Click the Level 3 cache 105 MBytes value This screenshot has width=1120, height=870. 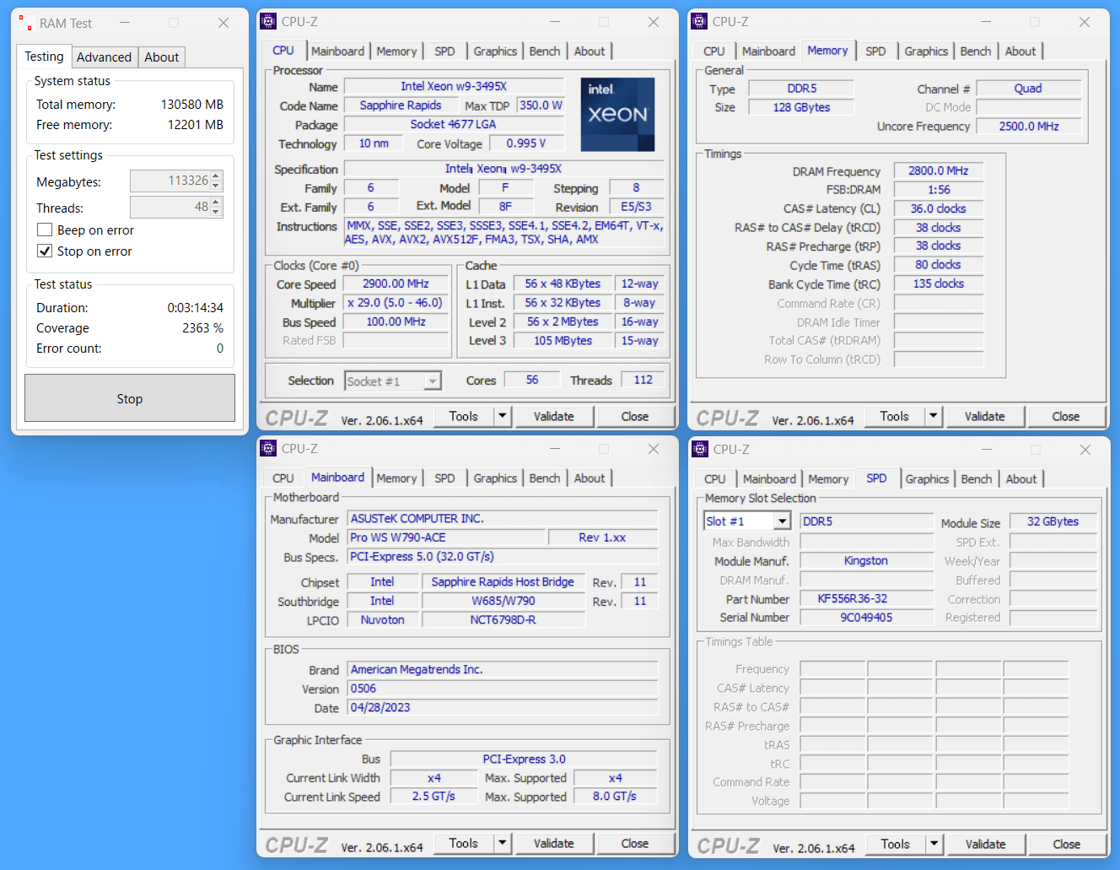point(563,341)
